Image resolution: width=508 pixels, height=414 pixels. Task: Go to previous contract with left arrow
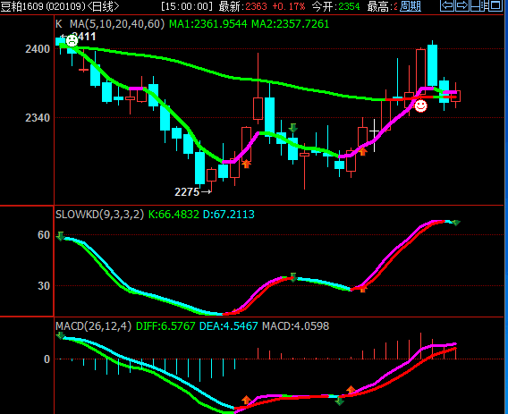click(x=447, y=5)
